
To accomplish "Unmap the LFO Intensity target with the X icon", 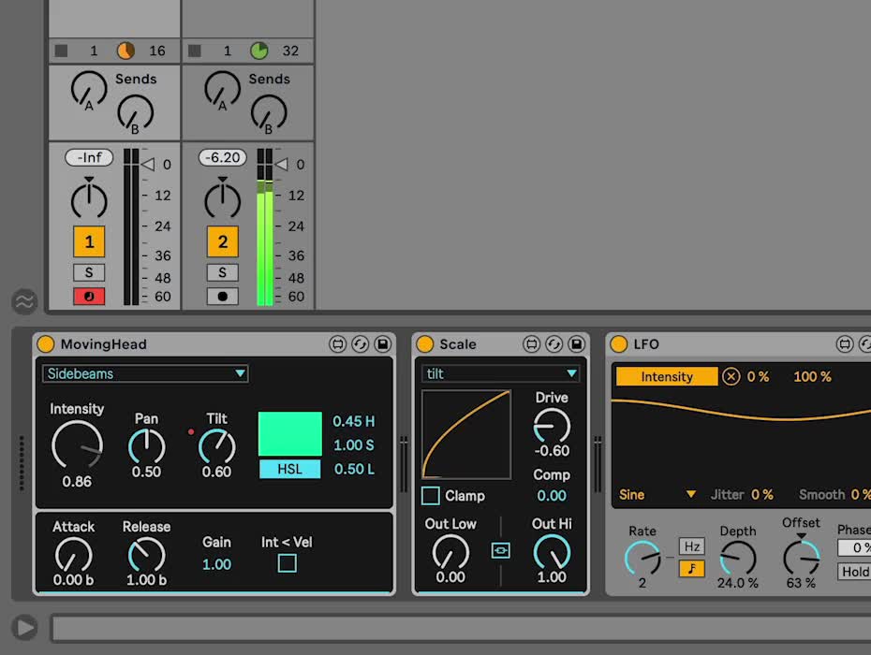I will pyautogui.click(x=731, y=377).
